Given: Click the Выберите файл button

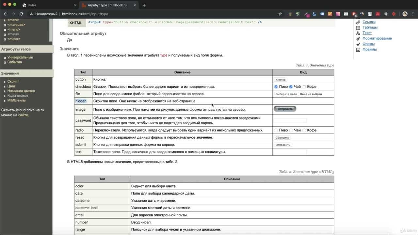Looking at the screenshot, I should pos(286,94).
